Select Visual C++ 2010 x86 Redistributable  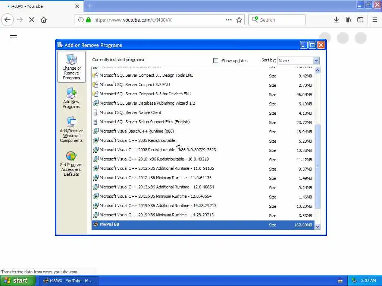[x=203, y=159]
